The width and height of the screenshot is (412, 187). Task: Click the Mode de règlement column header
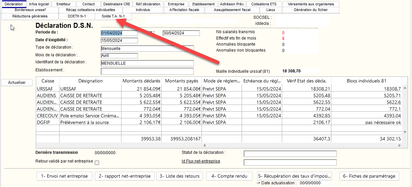click(x=222, y=81)
